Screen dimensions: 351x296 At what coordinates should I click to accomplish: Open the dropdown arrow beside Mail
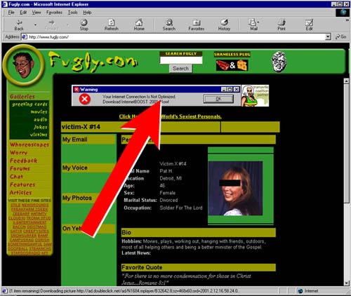[258, 22]
